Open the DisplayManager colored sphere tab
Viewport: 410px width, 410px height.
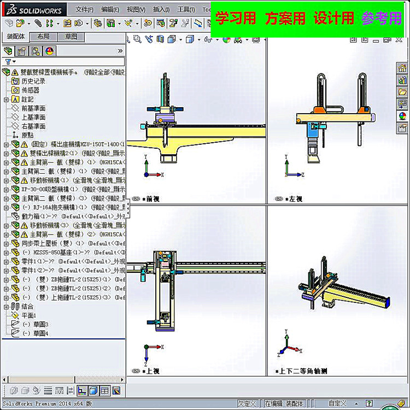point(49,51)
